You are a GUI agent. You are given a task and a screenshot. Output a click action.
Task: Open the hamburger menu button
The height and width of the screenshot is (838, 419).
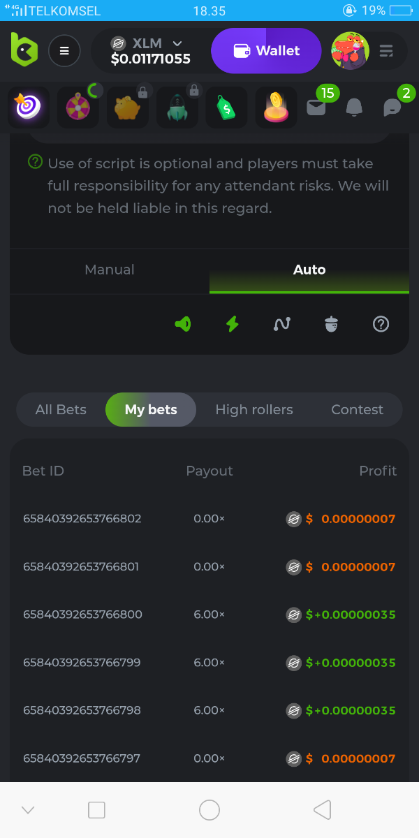[64, 50]
